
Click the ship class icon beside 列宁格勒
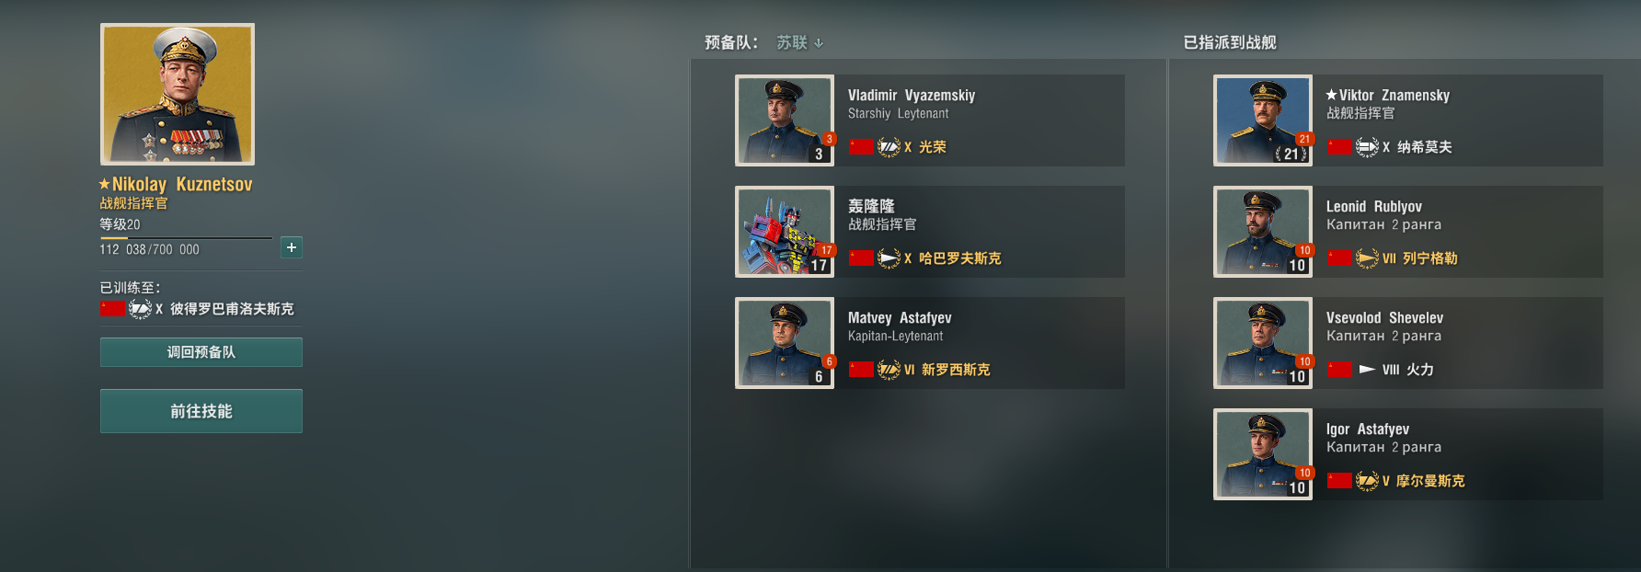pyautogui.click(x=1367, y=258)
